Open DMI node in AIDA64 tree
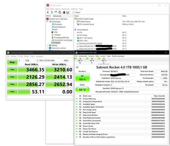Viewport: 170px width, 146px height. click(x=55, y=29)
